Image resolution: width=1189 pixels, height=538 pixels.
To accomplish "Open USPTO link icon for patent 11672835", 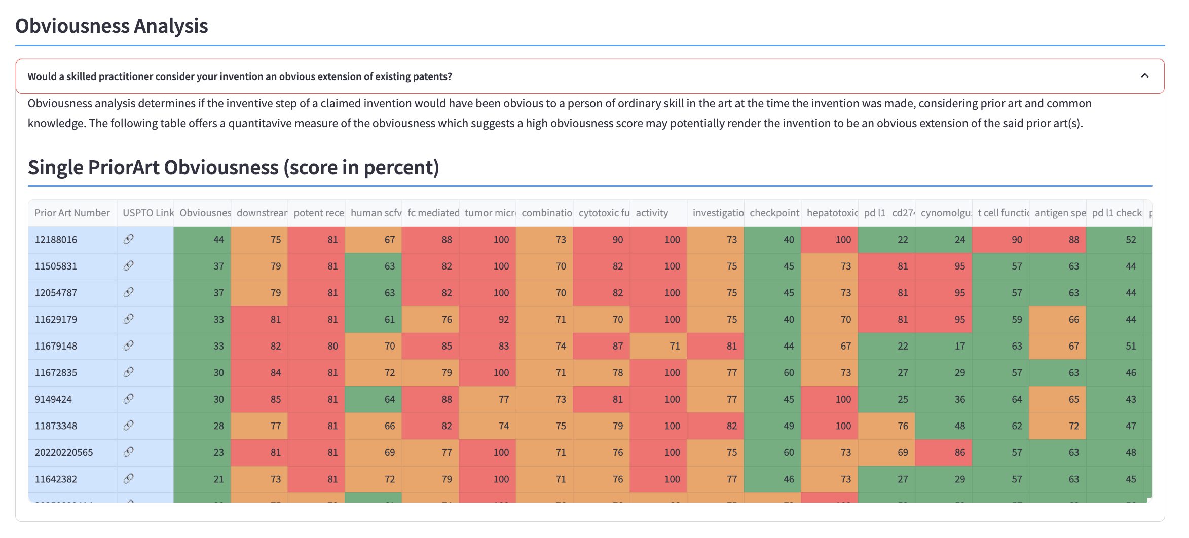I will (129, 372).
